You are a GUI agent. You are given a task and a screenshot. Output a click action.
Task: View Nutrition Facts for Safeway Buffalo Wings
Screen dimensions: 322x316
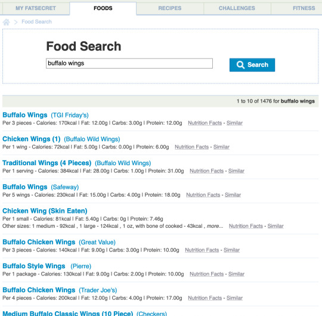(x=203, y=195)
